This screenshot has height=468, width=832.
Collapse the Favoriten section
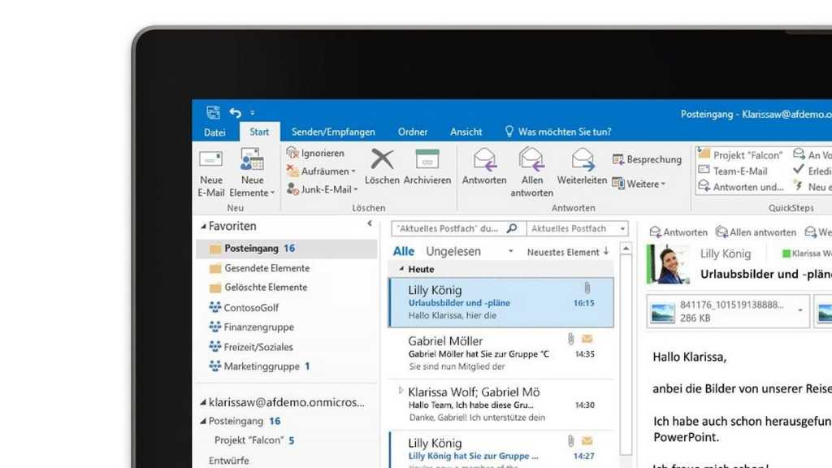(202, 227)
